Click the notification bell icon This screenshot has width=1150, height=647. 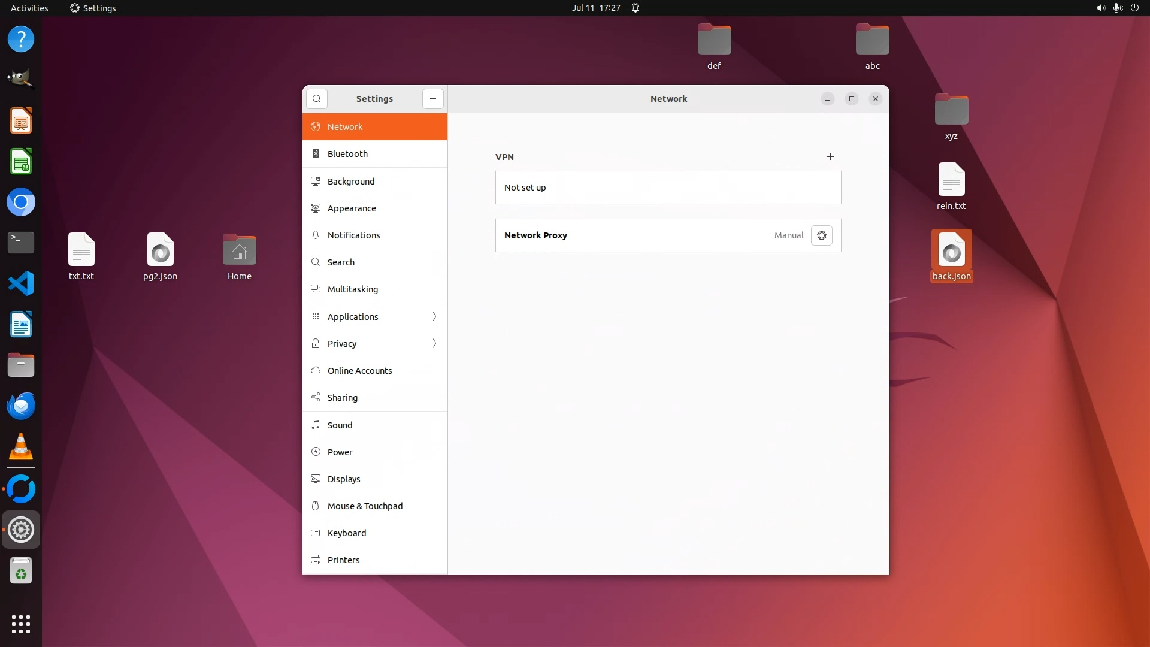click(x=635, y=8)
